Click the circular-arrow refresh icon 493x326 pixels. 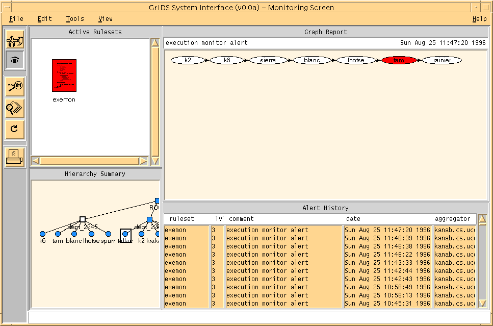[x=15, y=129]
